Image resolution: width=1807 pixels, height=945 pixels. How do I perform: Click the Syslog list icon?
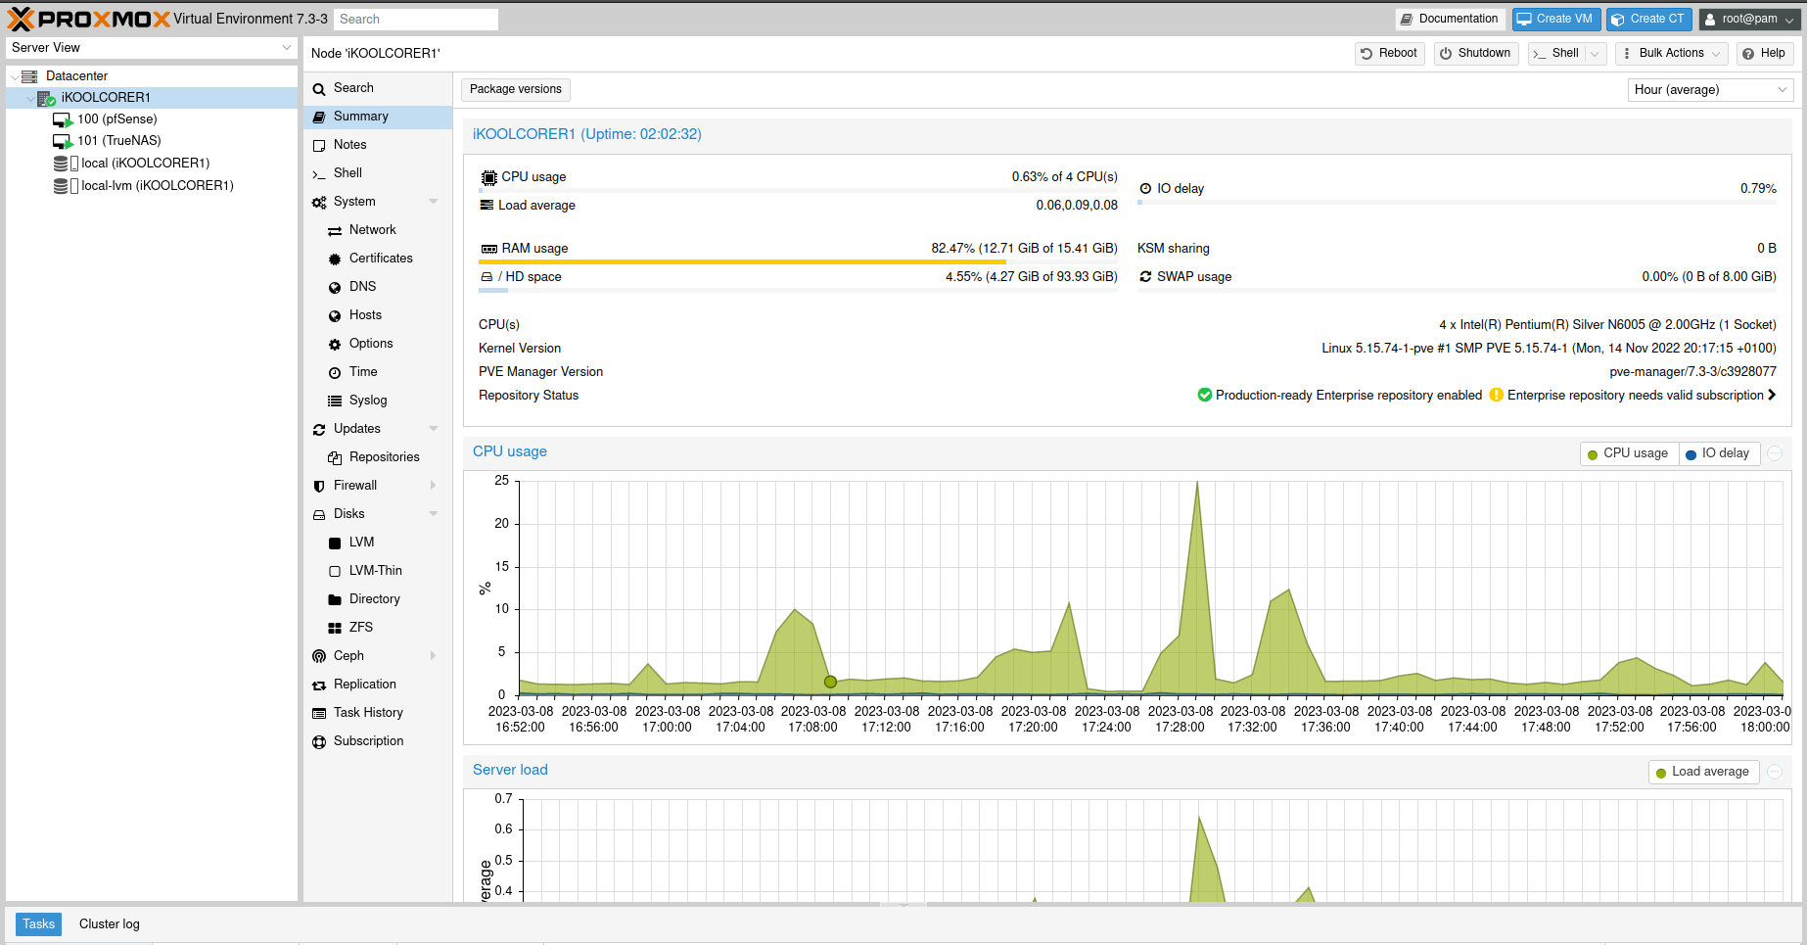click(x=335, y=402)
